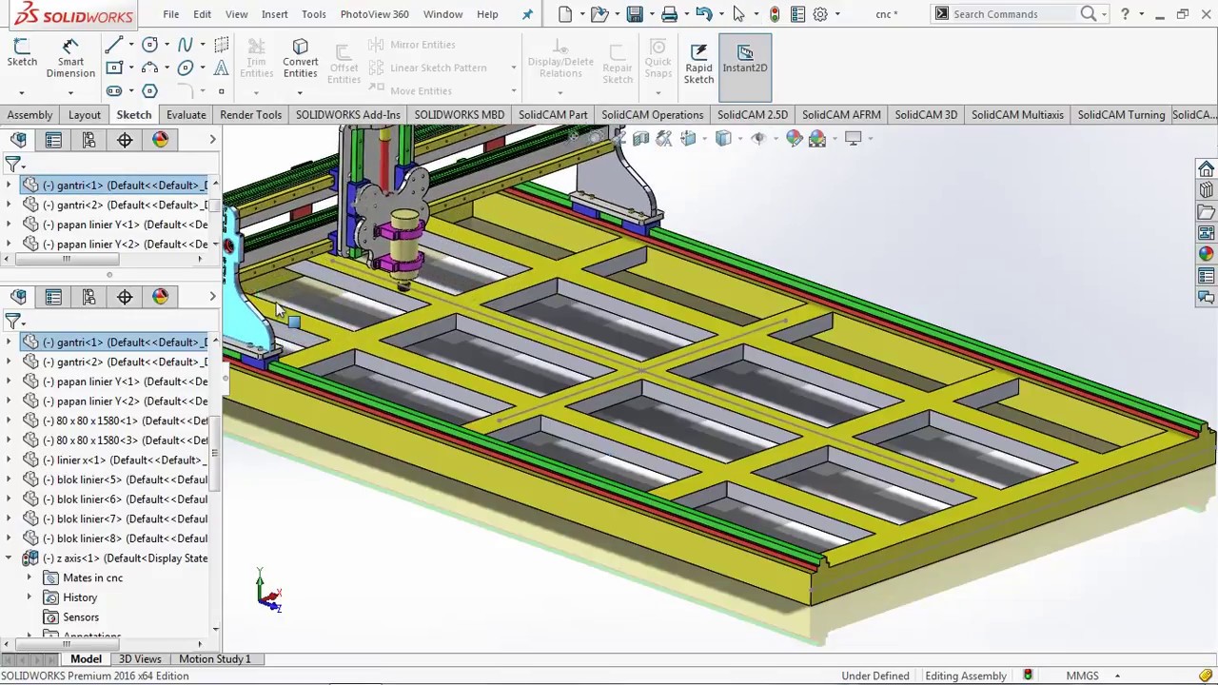Open Appearances color ball in task pane
This screenshot has height=685, width=1218.
pyautogui.click(x=1206, y=254)
